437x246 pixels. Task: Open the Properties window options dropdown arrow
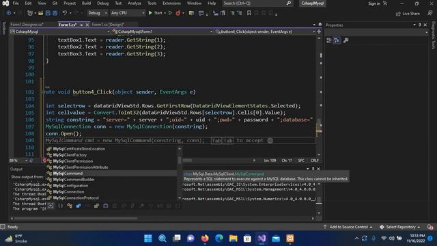point(414,25)
